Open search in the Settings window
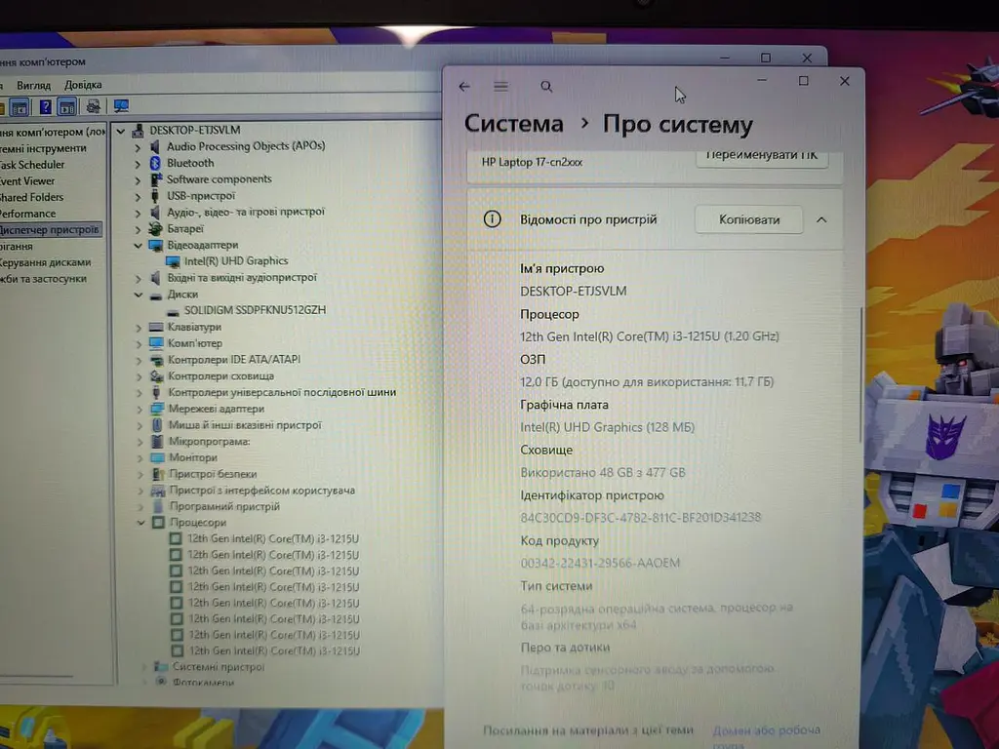This screenshot has width=999, height=749. point(546,86)
